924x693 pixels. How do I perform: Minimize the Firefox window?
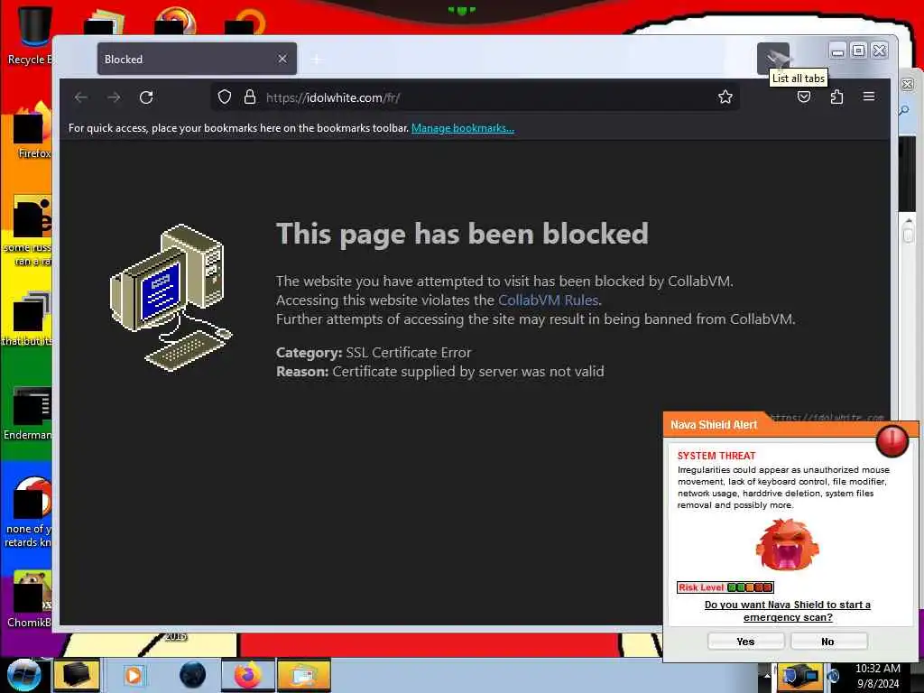(x=837, y=51)
